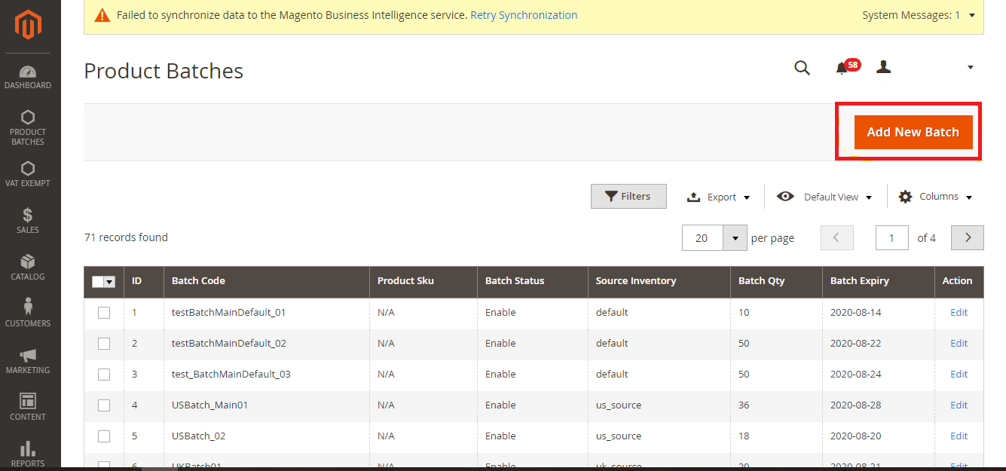Image resolution: width=1006 pixels, height=471 pixels.
Task: Open the Marketing sidebar icon
Action: tap(28, 360)
